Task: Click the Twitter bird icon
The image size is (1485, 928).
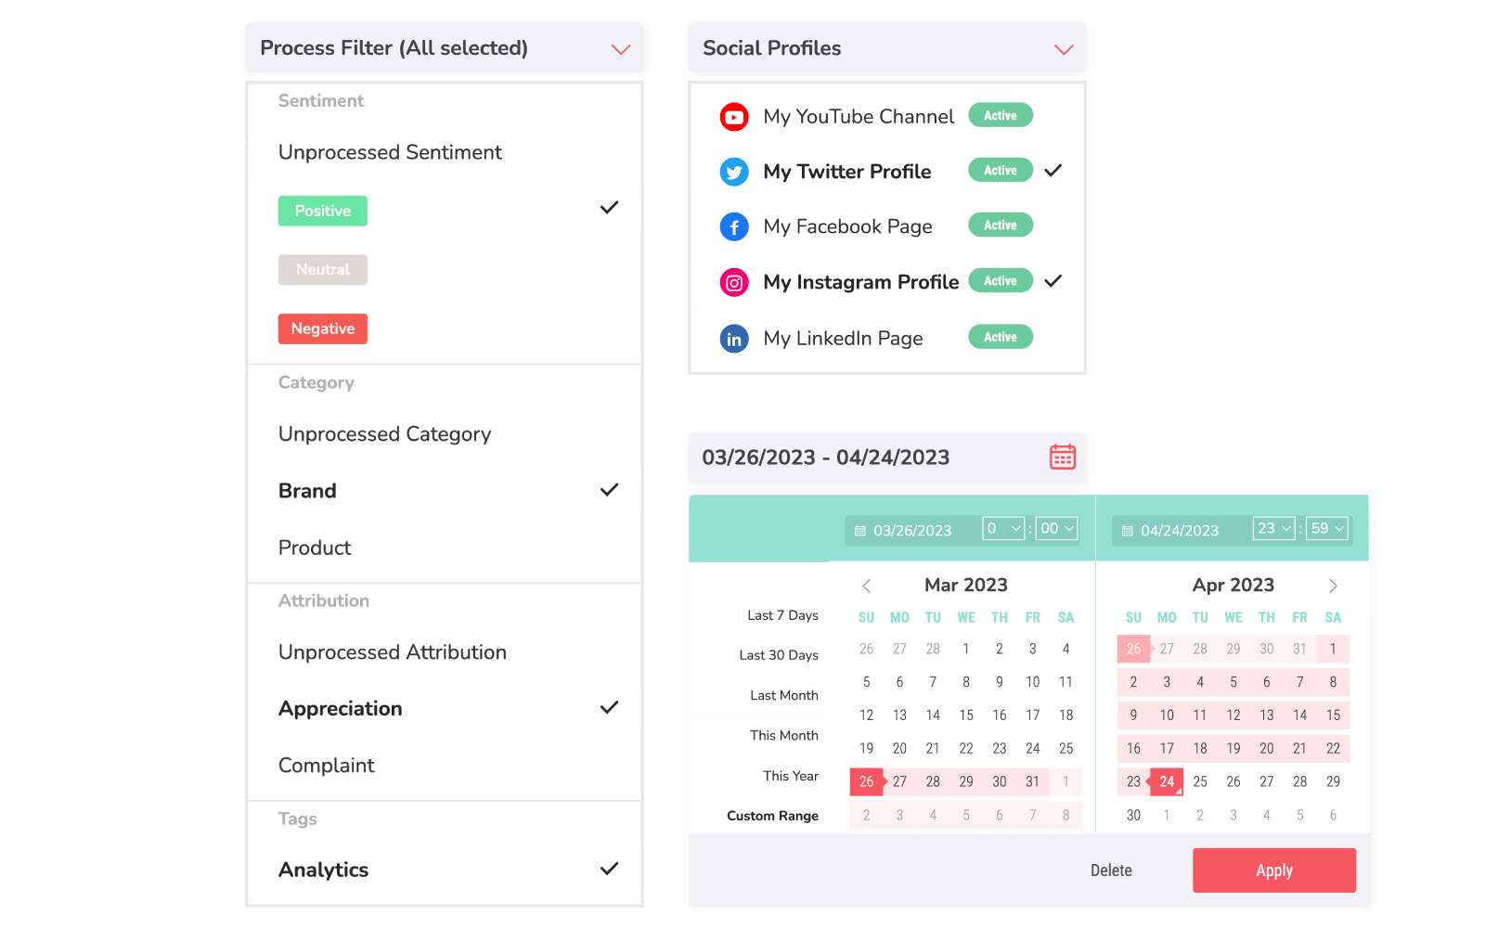Action: coord(734,172)
